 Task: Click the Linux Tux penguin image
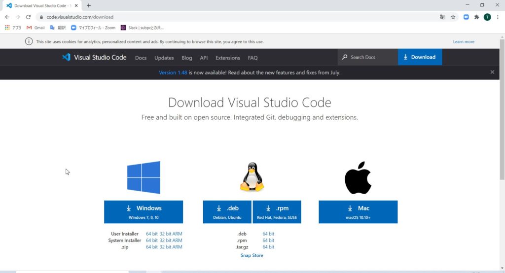click(252, 177)
